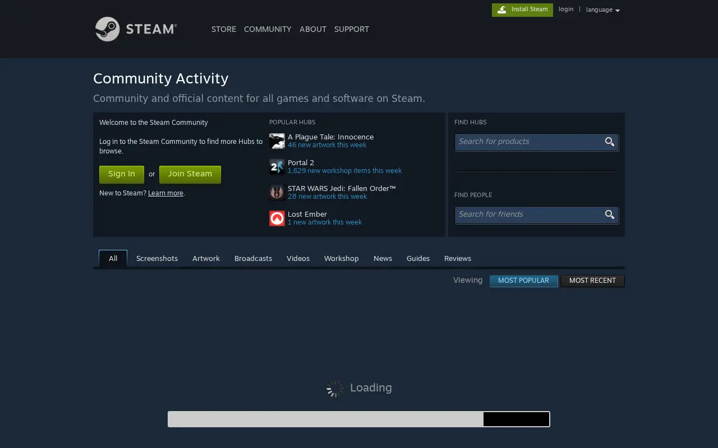This screenshot has width=718, height=448.
Task: View 46 new artwork this week
Action: click(x=327, y=145)
